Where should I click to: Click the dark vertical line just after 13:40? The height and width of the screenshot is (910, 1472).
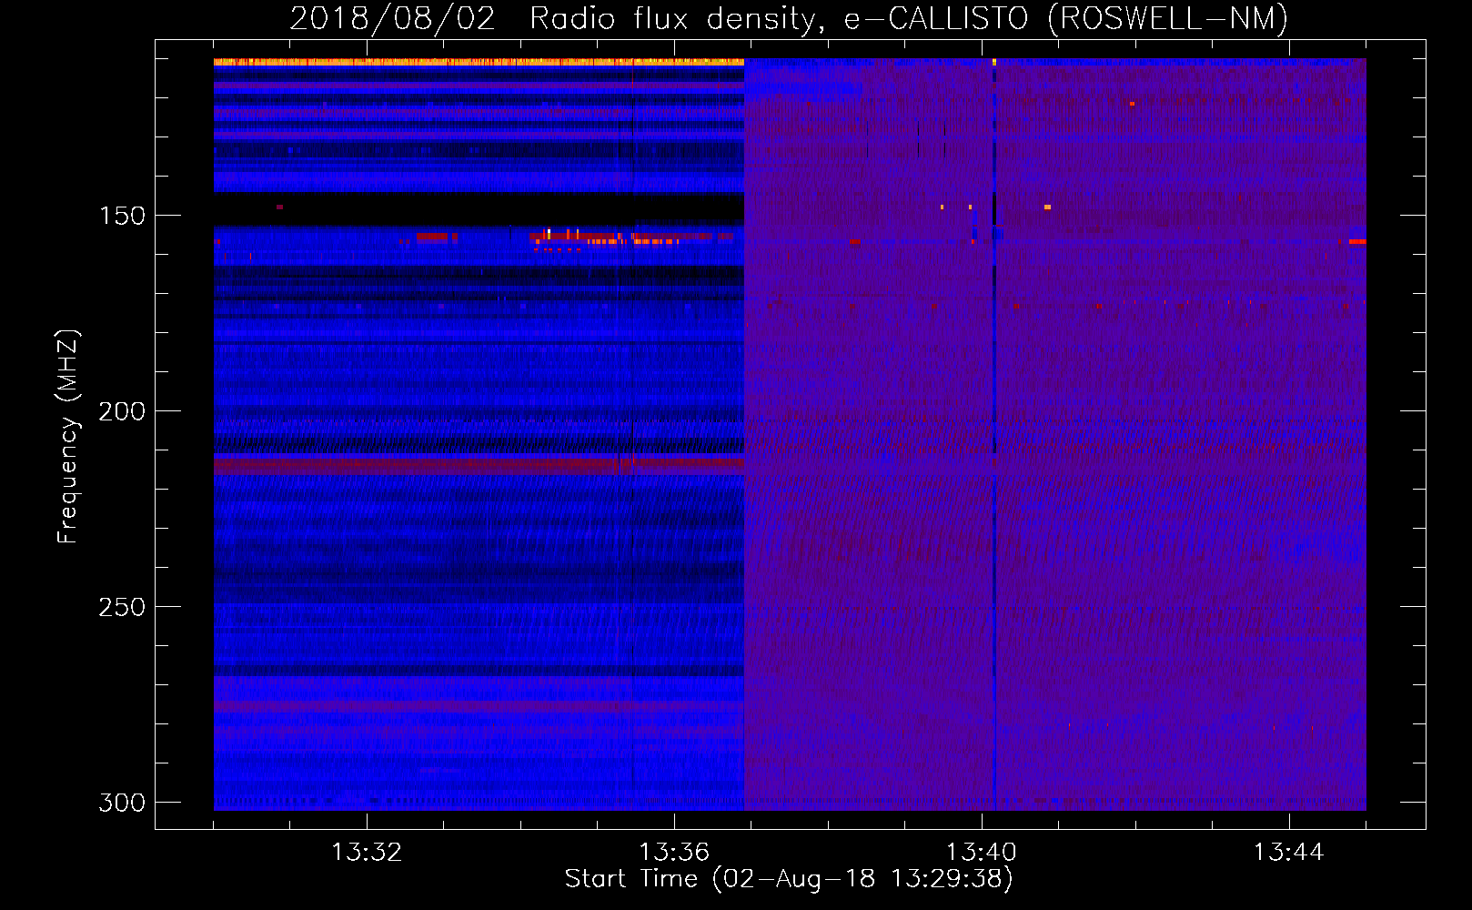click(994, 435)
